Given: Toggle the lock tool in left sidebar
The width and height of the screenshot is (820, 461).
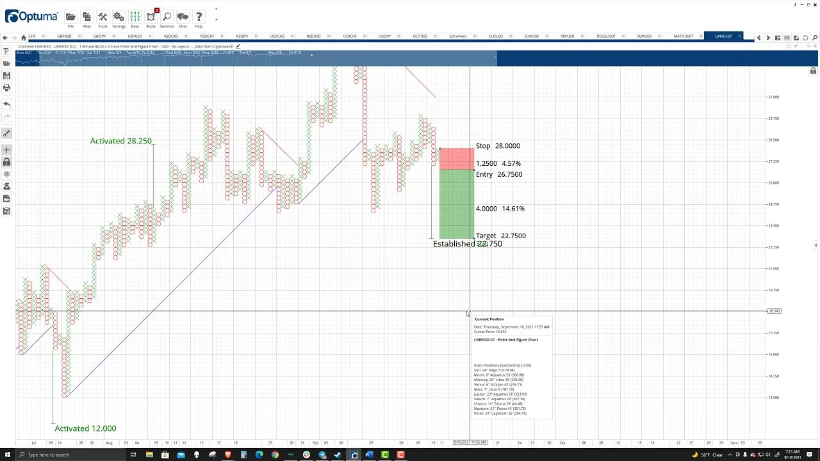Looking at the screenshot, I should click(6, 162).
